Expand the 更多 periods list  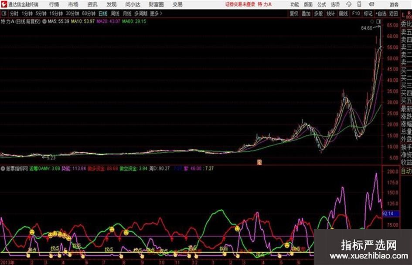click(156, 13)
